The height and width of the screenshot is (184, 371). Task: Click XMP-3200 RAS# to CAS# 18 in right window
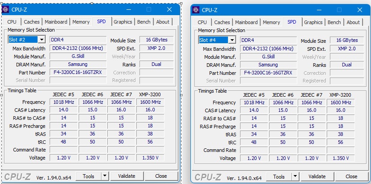pos(341,119)
